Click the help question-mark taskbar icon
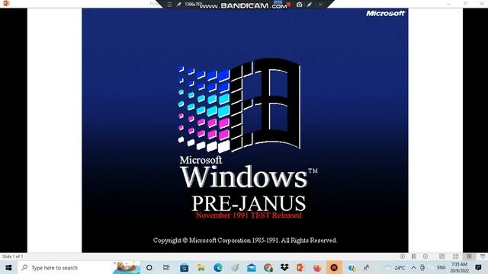Viewport: 488px width, 274px height. [352, 267]
